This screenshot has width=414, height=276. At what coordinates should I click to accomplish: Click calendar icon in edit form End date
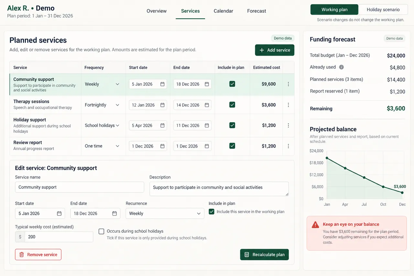pos(114,214)
